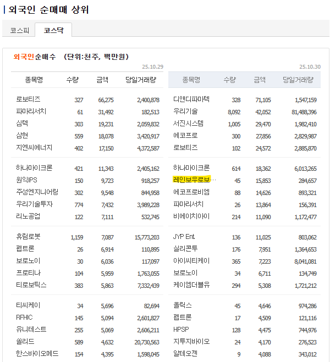Open 올릭스 stock page
The height and width of the screenshot is (362, 330).
183,305
